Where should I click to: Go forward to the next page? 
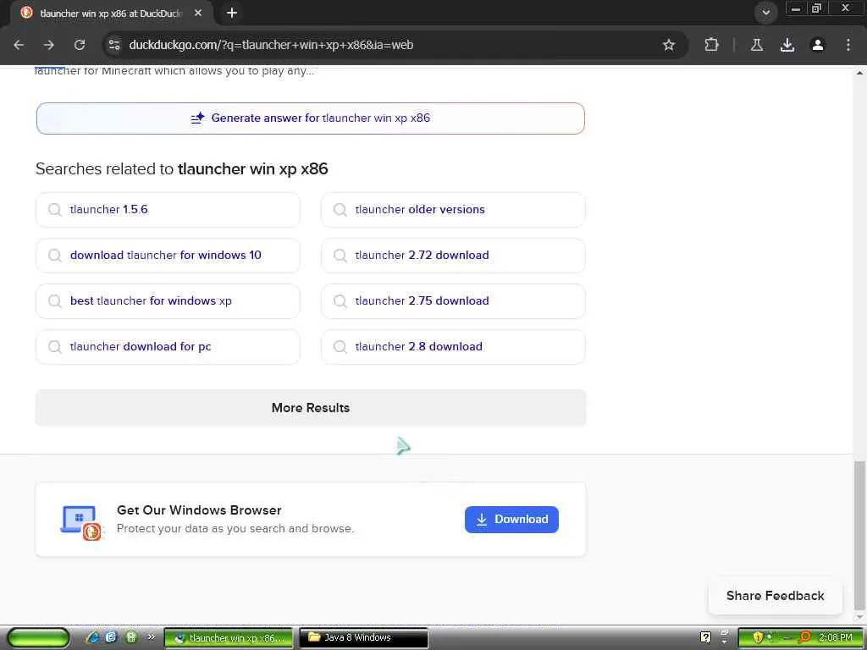point(49,45)
